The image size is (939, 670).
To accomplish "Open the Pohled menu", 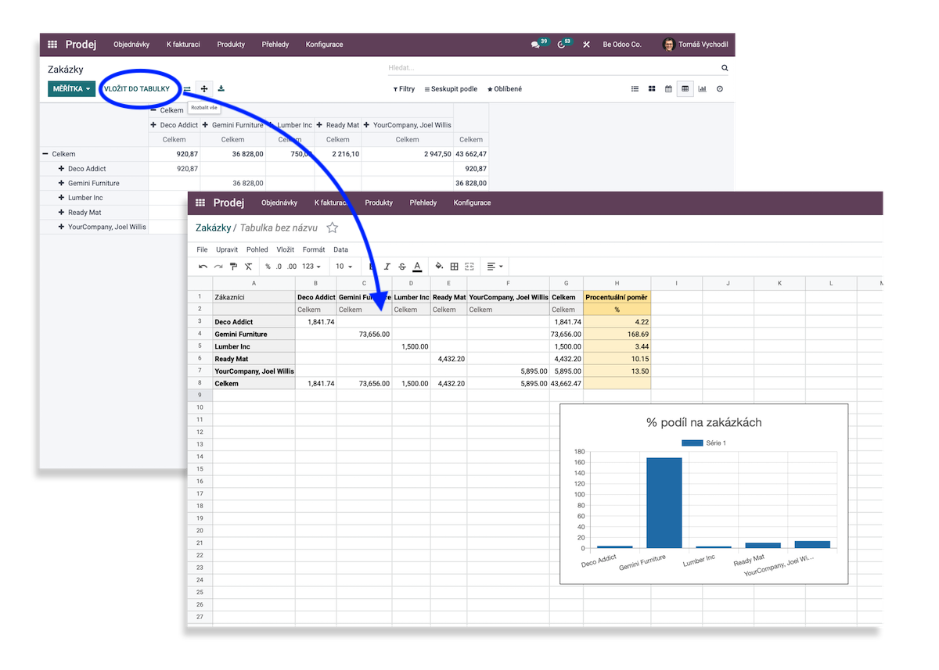I will [x=257, y=249].
